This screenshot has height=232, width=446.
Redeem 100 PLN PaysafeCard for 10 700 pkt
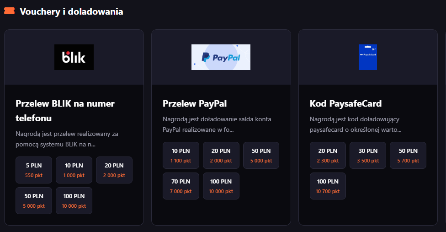(x=328, y=186)
